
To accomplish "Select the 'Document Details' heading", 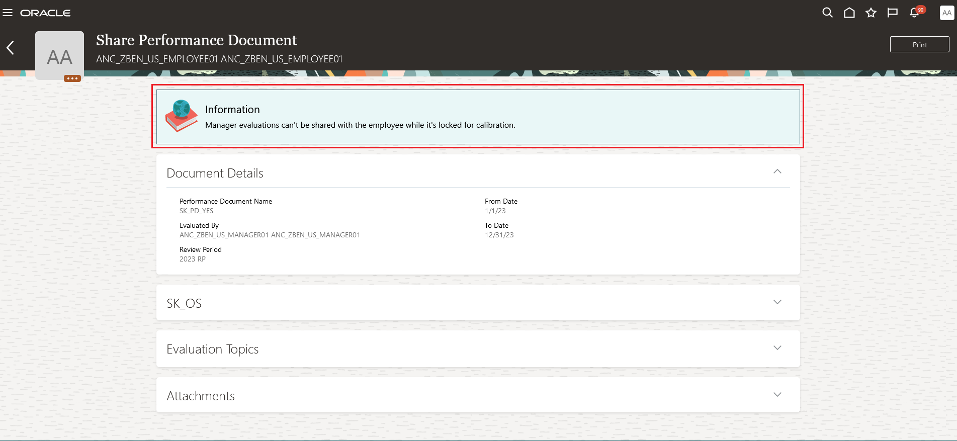I will tap(215, 173).
